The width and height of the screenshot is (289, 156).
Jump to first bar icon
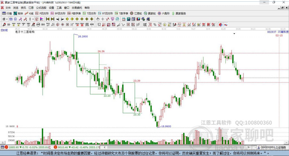click(47, 19)
